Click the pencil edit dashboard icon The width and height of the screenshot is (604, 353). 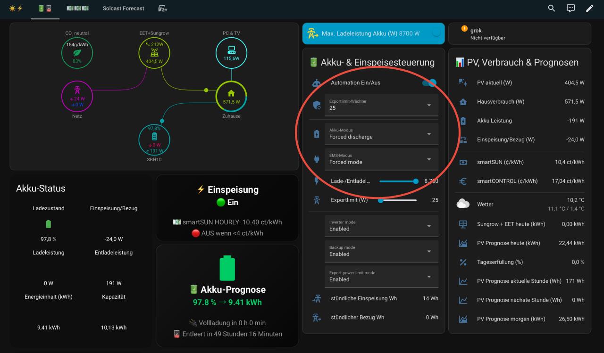click(x=589, y=8)
